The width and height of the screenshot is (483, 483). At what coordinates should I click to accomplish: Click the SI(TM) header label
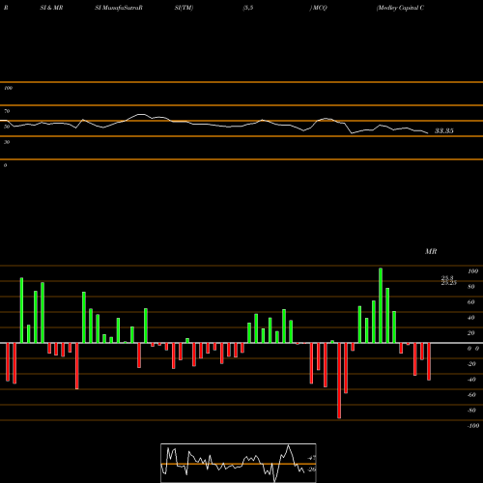(184, 8)
